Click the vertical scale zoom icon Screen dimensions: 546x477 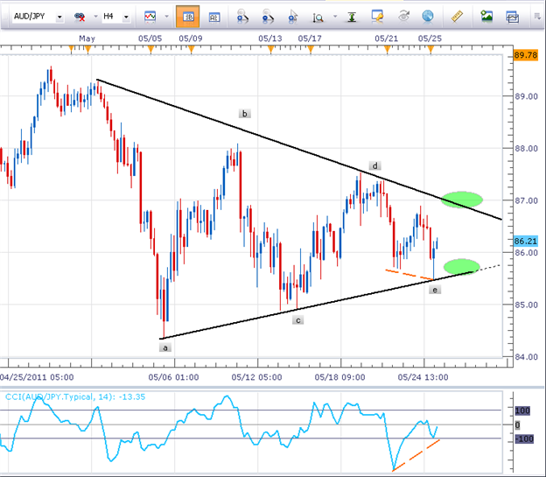point(318,18)
